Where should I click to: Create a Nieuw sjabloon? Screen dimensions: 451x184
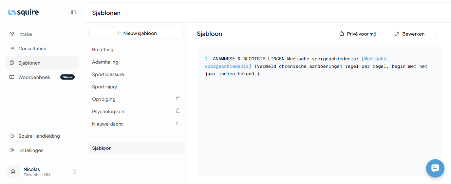pyautogui.click(x=136, y=33)
